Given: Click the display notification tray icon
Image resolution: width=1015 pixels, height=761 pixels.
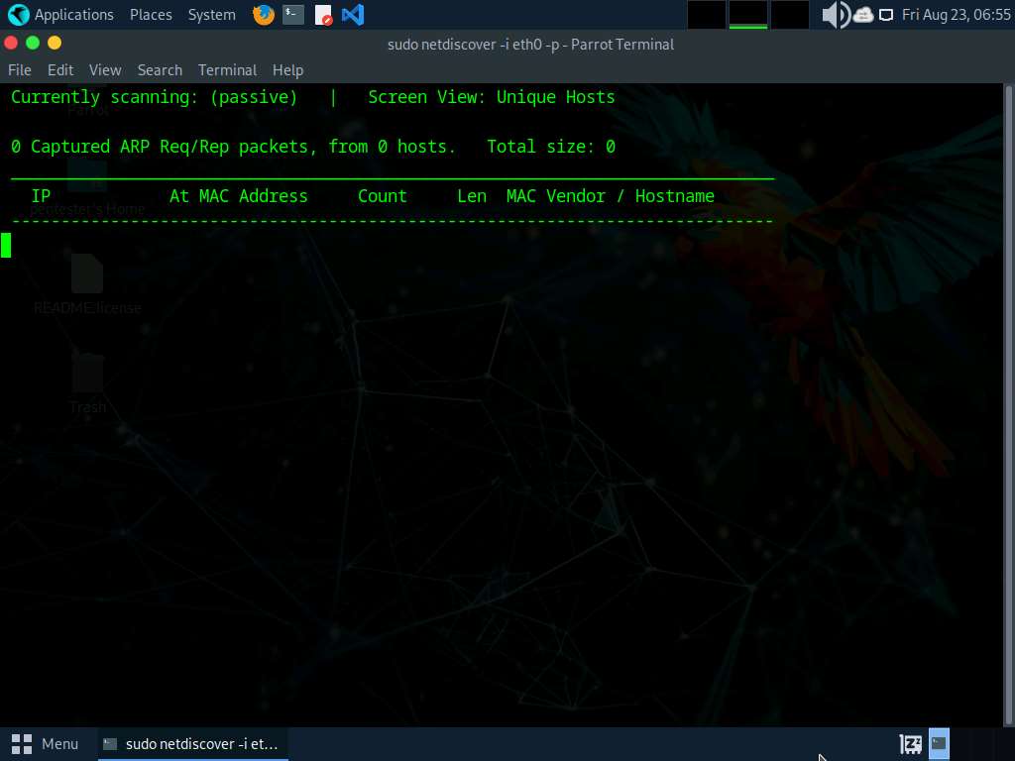Looking at the screenshot, I should click(x=886, y=14).
